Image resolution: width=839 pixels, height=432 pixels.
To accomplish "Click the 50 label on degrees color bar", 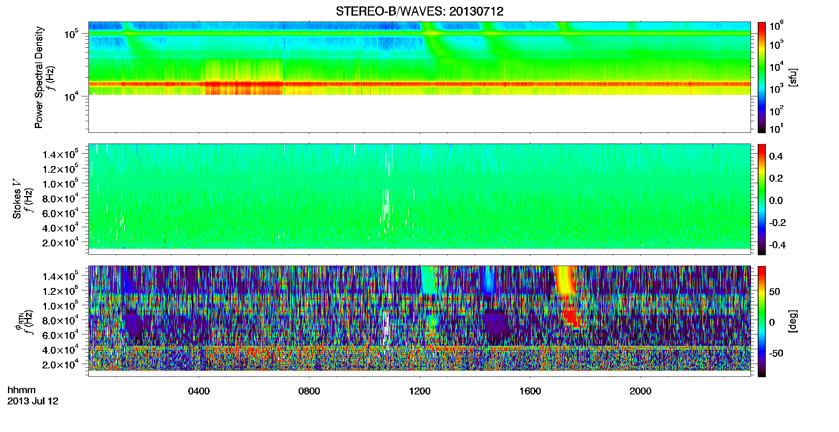I will (775, 292).
